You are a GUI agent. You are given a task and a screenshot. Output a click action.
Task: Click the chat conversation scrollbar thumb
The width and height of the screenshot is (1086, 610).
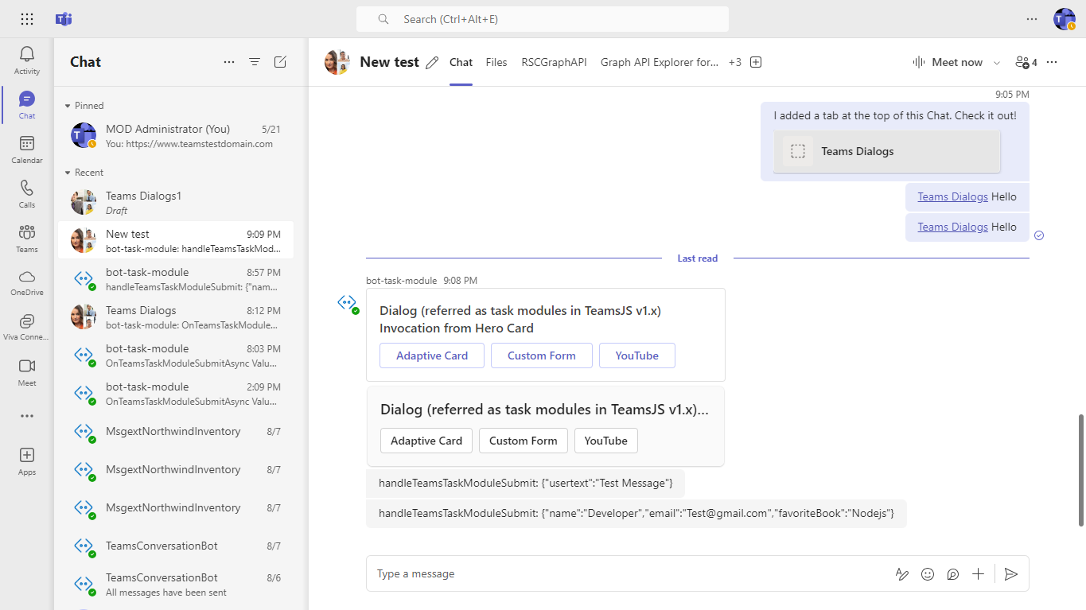(x=1080, y=470)
